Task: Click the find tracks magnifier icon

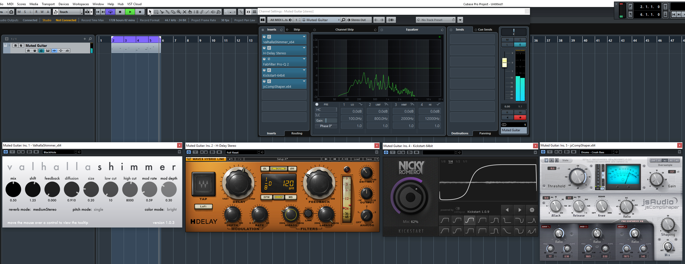Action: click(90, 39)
